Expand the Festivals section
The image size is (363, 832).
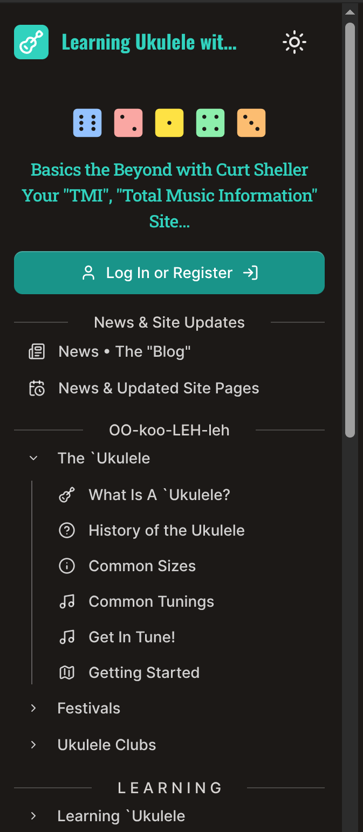point(33,708)
